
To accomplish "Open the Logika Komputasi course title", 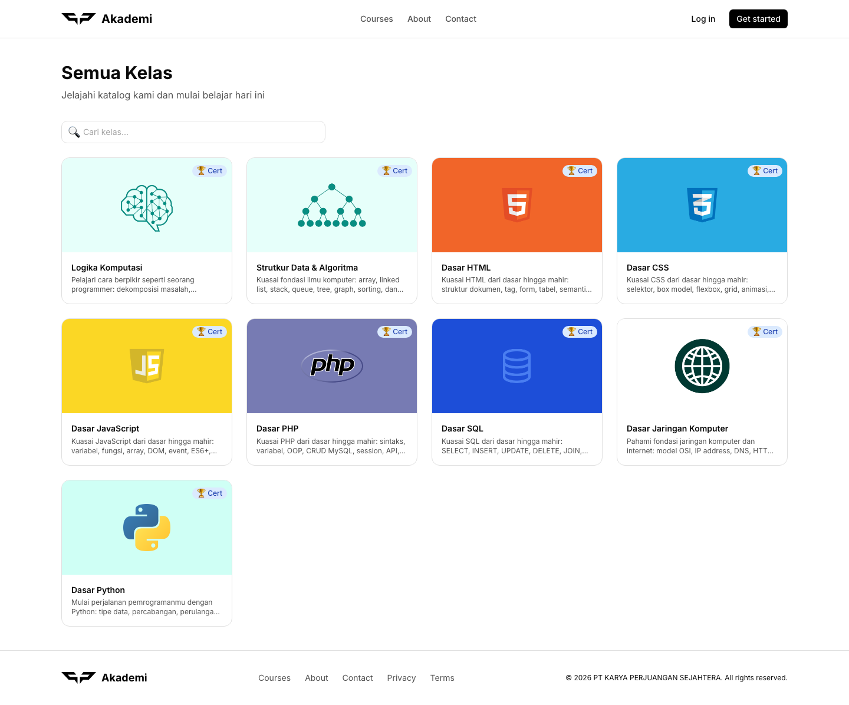I will point(107,268).
